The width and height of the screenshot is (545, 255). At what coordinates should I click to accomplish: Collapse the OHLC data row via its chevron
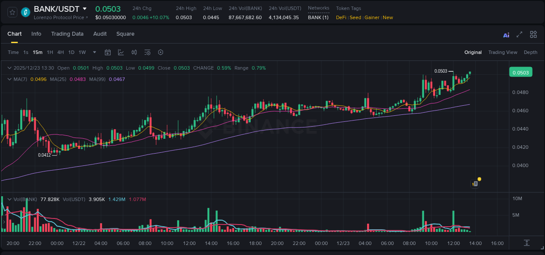(x=9, y=68)
